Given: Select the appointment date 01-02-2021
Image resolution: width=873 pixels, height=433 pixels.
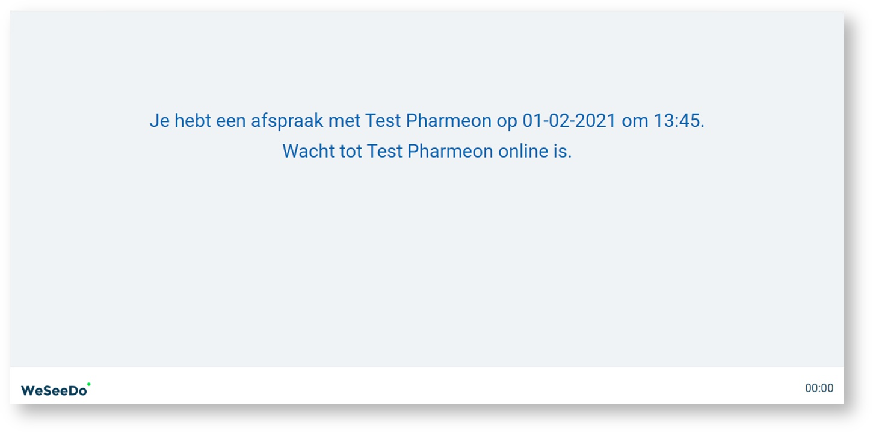Looking at the screenshot, I should coord(569,121).
